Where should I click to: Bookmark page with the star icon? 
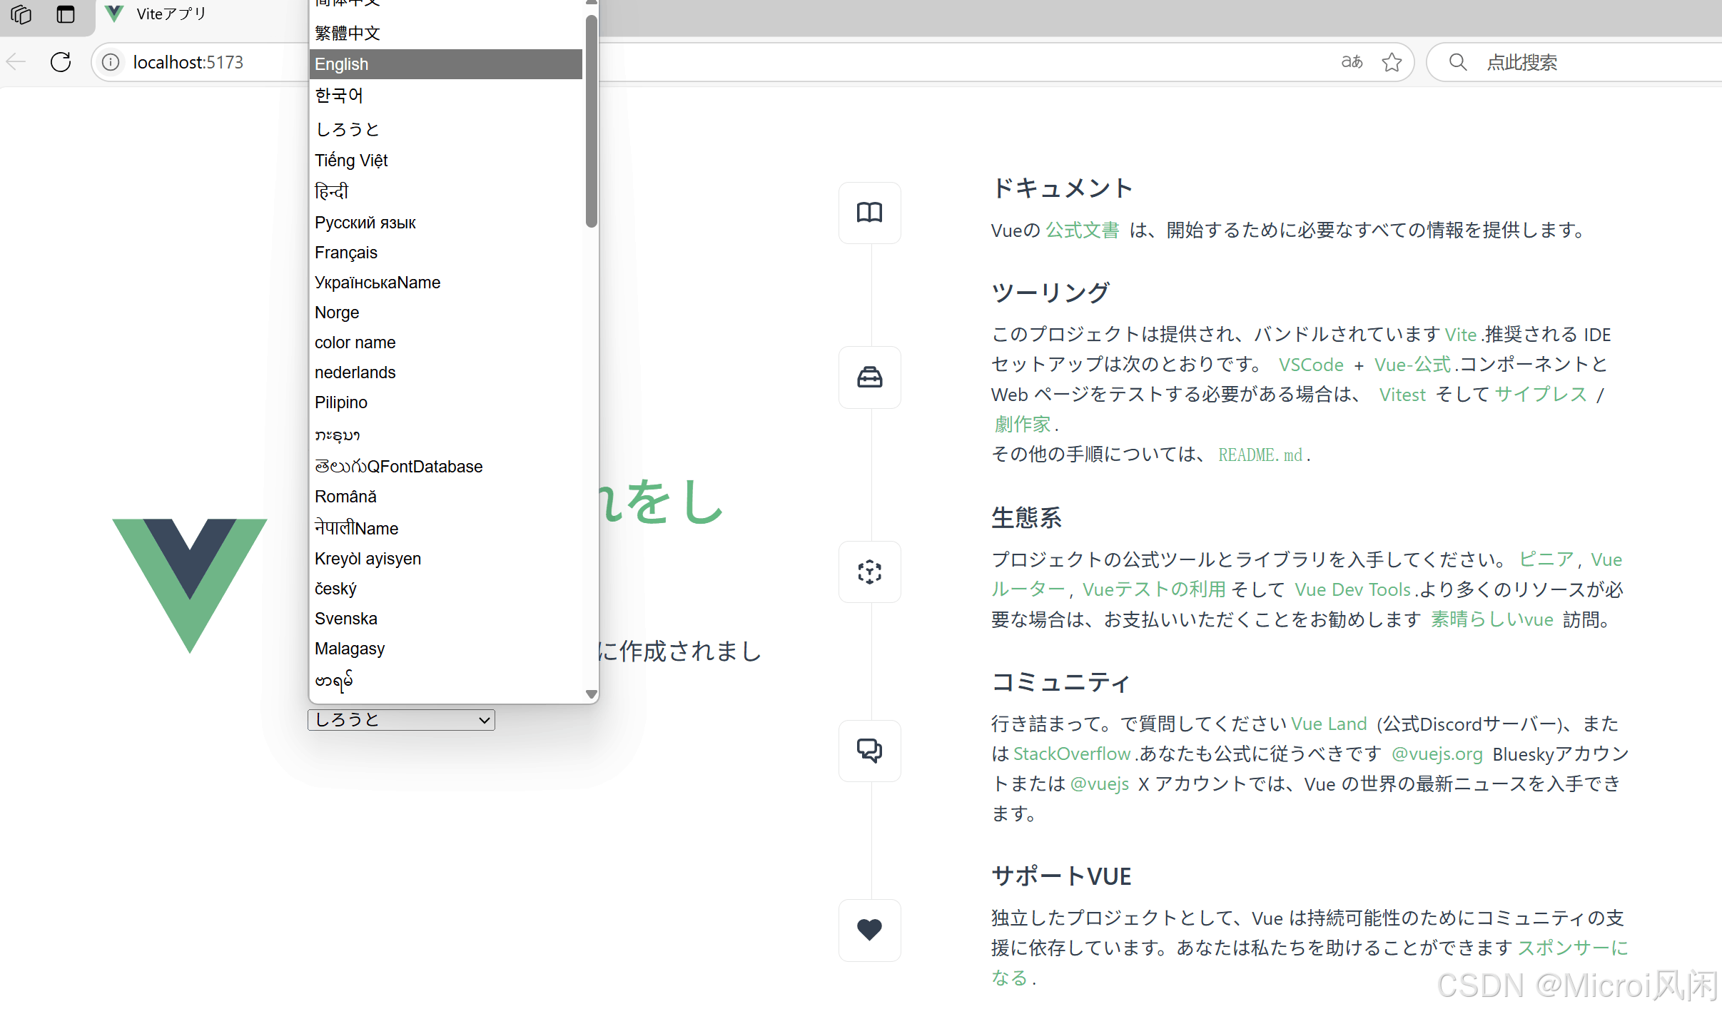coord(1392,62)
